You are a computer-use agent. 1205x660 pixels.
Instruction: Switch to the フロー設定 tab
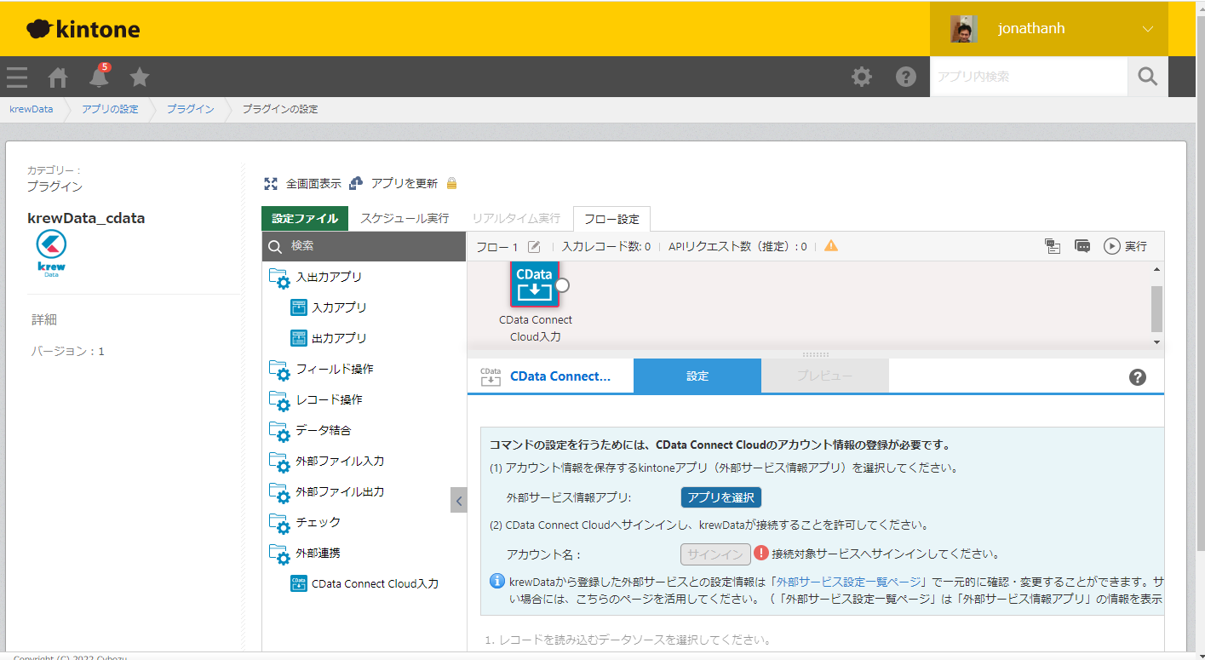coord(611,219)
